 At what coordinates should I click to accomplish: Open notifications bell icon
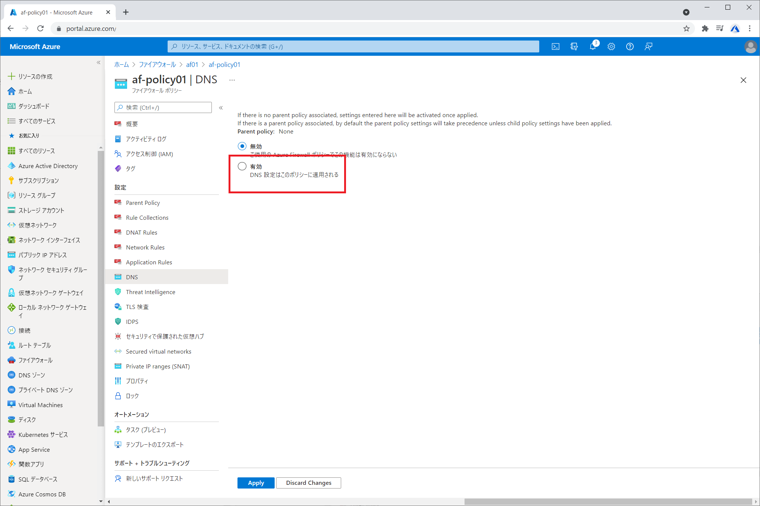[593, 46]
